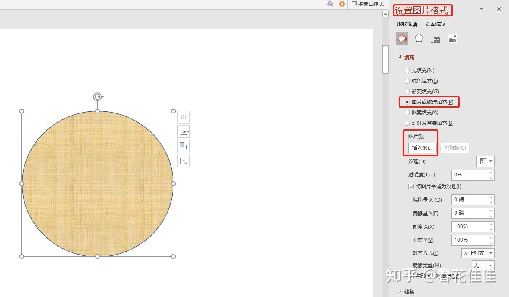The height and width of the screenshot is (297, 509).
Task: Click the 透明度 transparency slider
Action: (x=441, y=175)
